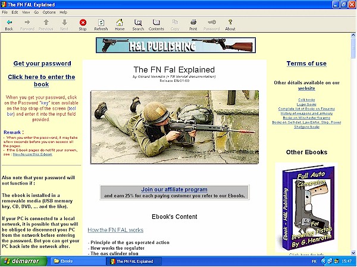Open the 'Luger books' link

(x=306, y=104)
